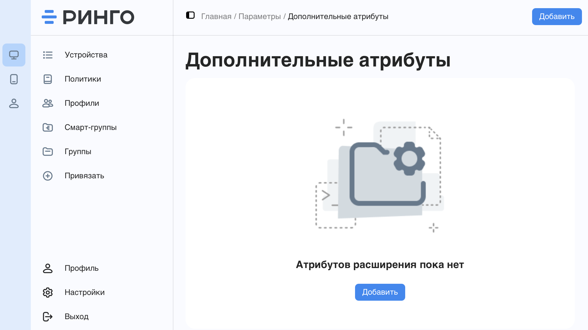Click the Профили people icon
The width and height of the screenshot is (588, 330).
(x=48, y=103)
